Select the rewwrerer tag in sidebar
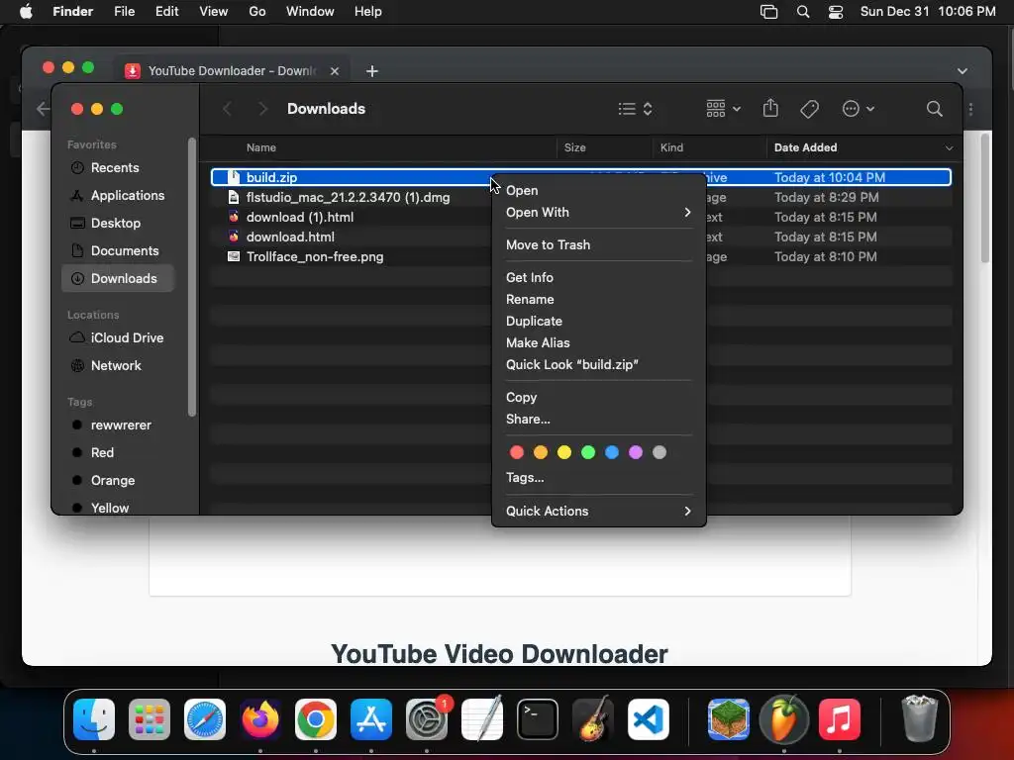Screen dimensions: 1014x760 (x=118, y=426)
